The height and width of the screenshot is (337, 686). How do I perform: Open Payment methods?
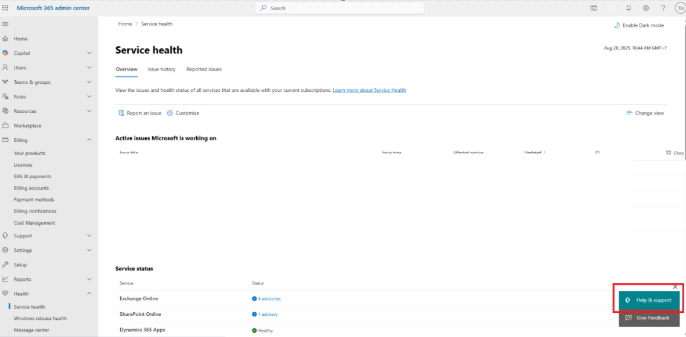coord(34,199)
